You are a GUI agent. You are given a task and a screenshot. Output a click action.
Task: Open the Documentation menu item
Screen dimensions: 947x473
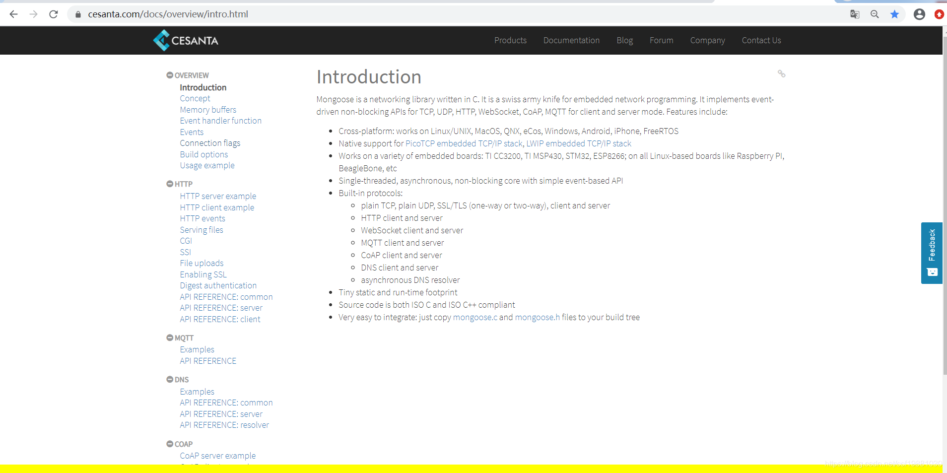pyautogui.click(x=571, y=40)
